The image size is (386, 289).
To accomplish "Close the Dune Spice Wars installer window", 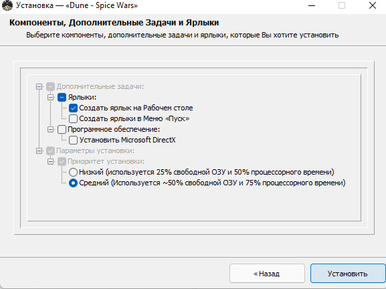I will tap(373, 5).
